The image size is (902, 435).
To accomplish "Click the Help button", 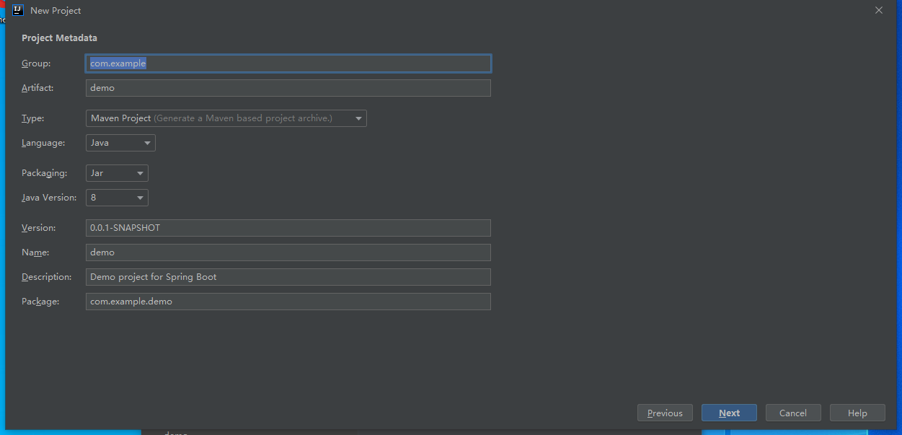I will [x=857, y=413].
